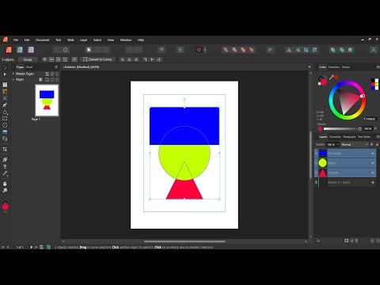Collapse the Pages section

[13, 79]
